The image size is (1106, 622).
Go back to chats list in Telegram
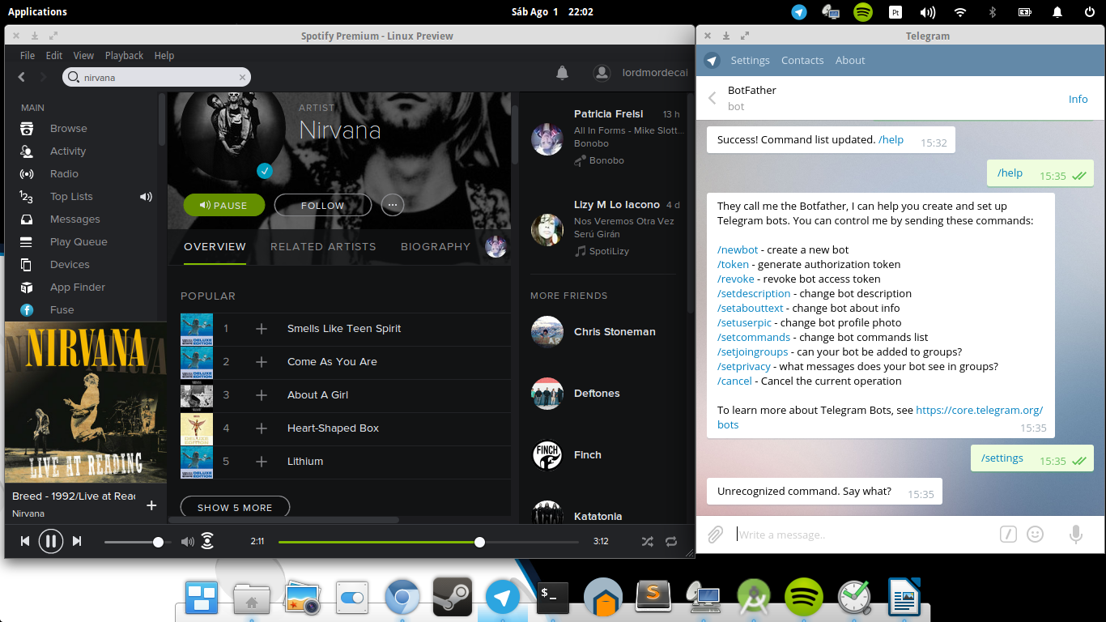713,98
